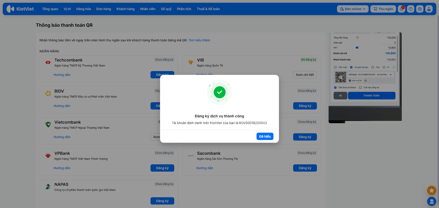Screen dimensions: 439x208
Task: Open the Sổ quỹ menu
Action: click(166, 9)
